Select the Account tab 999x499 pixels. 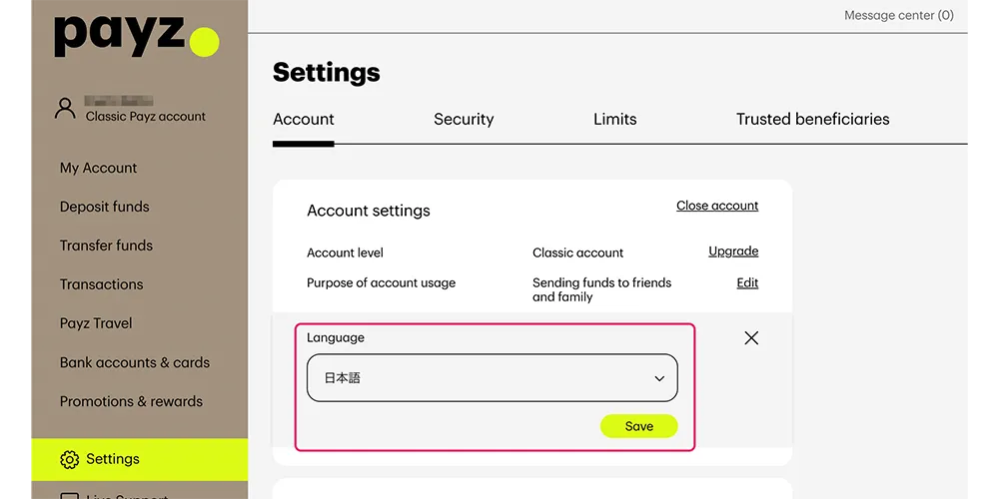304,119
